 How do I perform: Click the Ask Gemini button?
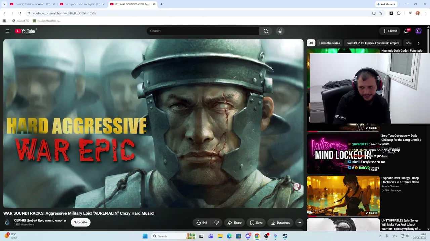click(x=386, y=4)
